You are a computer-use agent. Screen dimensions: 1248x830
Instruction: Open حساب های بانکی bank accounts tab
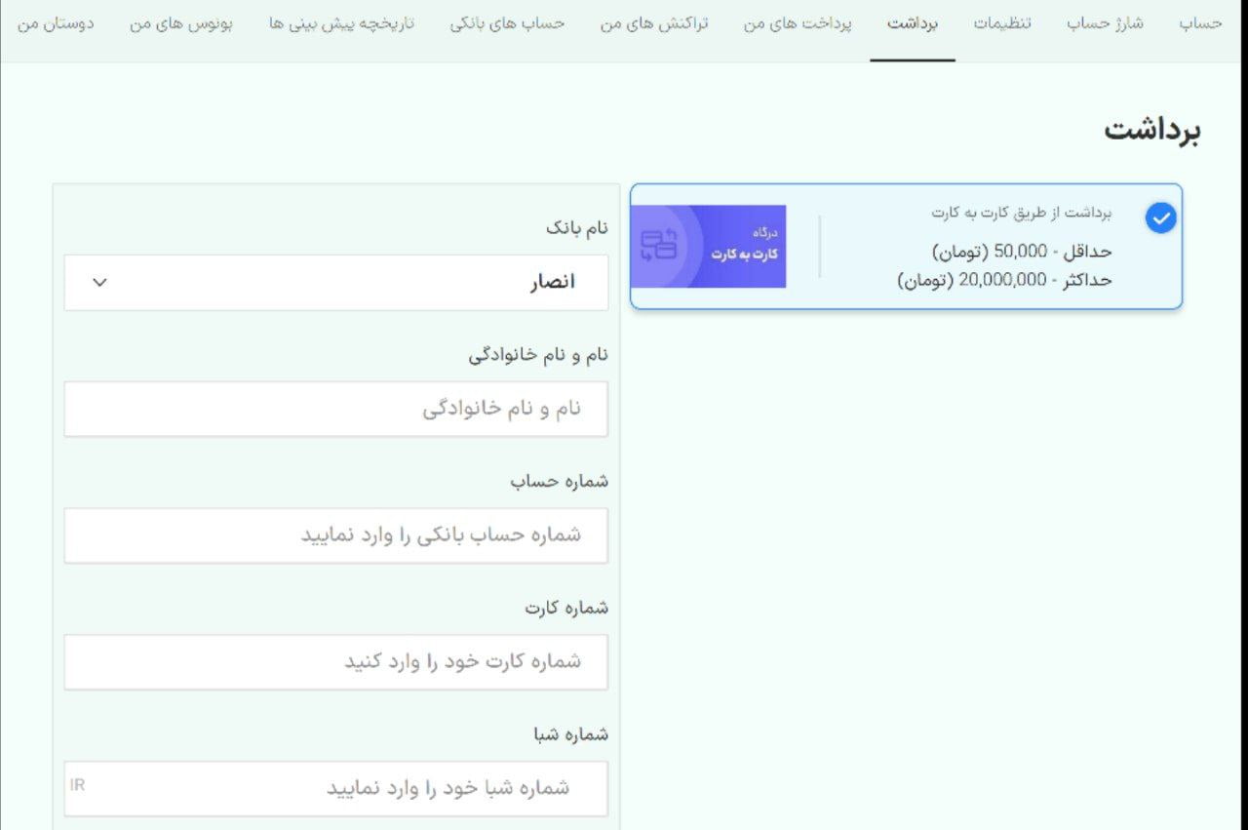click(506, 23)
